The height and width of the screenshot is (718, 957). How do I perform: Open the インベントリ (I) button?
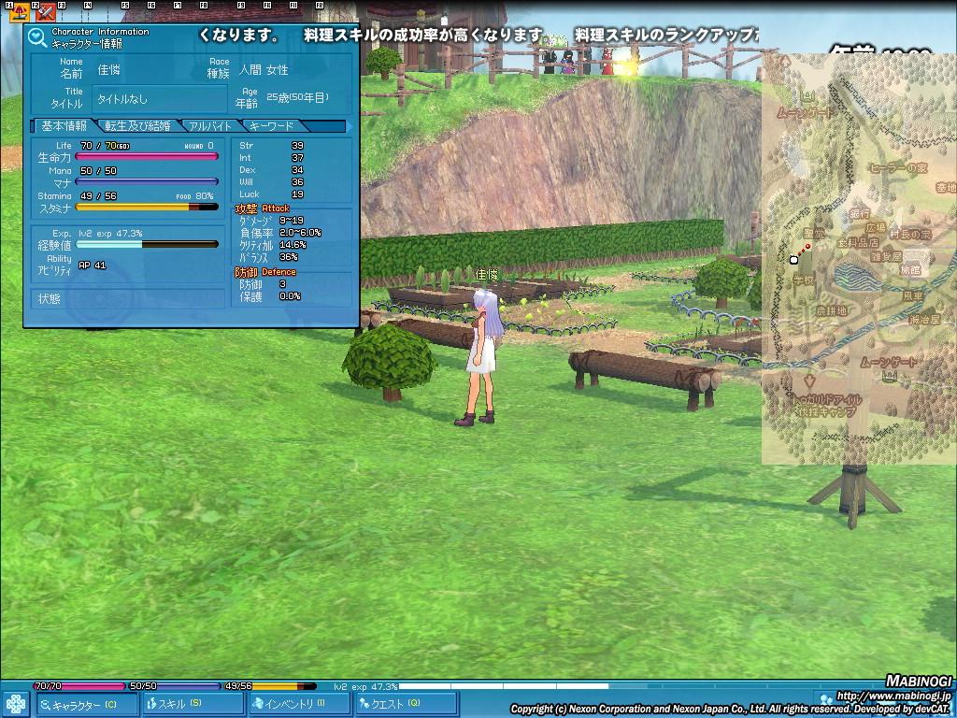pos(300,705)
